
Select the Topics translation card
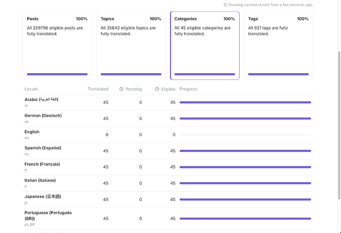(131, 45)
